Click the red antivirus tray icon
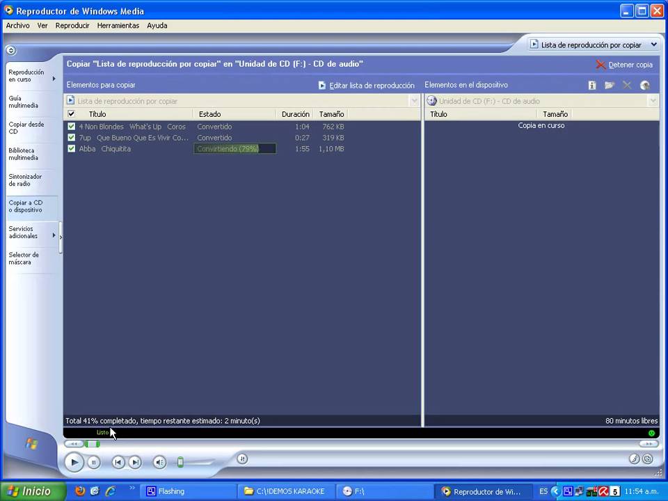The image size is (668, 501). click(x=603, y=491)
